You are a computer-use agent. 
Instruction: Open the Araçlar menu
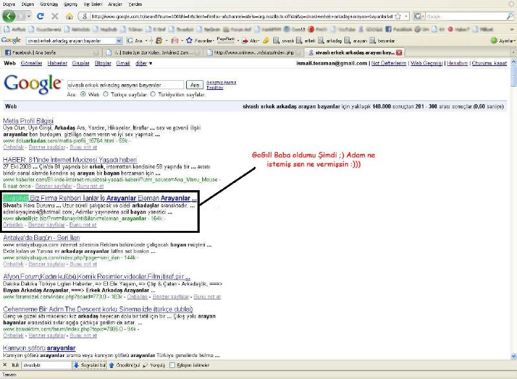[x=115, y=5]
